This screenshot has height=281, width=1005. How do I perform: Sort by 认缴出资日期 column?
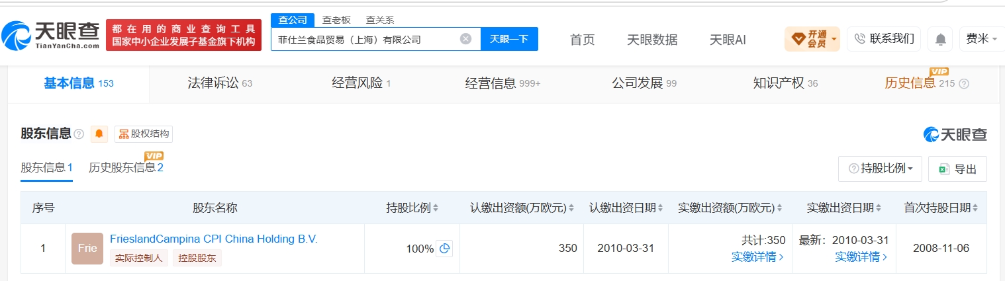pos(660,208)
